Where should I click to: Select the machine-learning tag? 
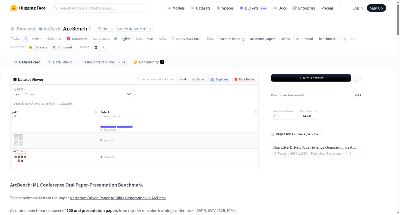point(231,39)
